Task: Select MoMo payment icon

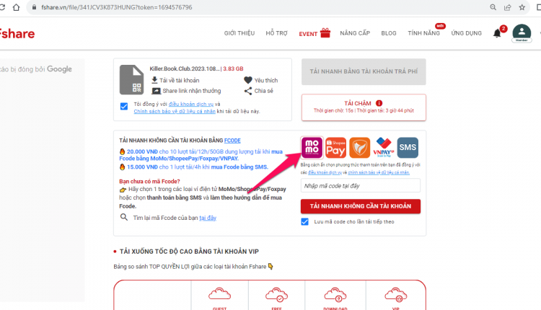Action: (x=312, y=147)
